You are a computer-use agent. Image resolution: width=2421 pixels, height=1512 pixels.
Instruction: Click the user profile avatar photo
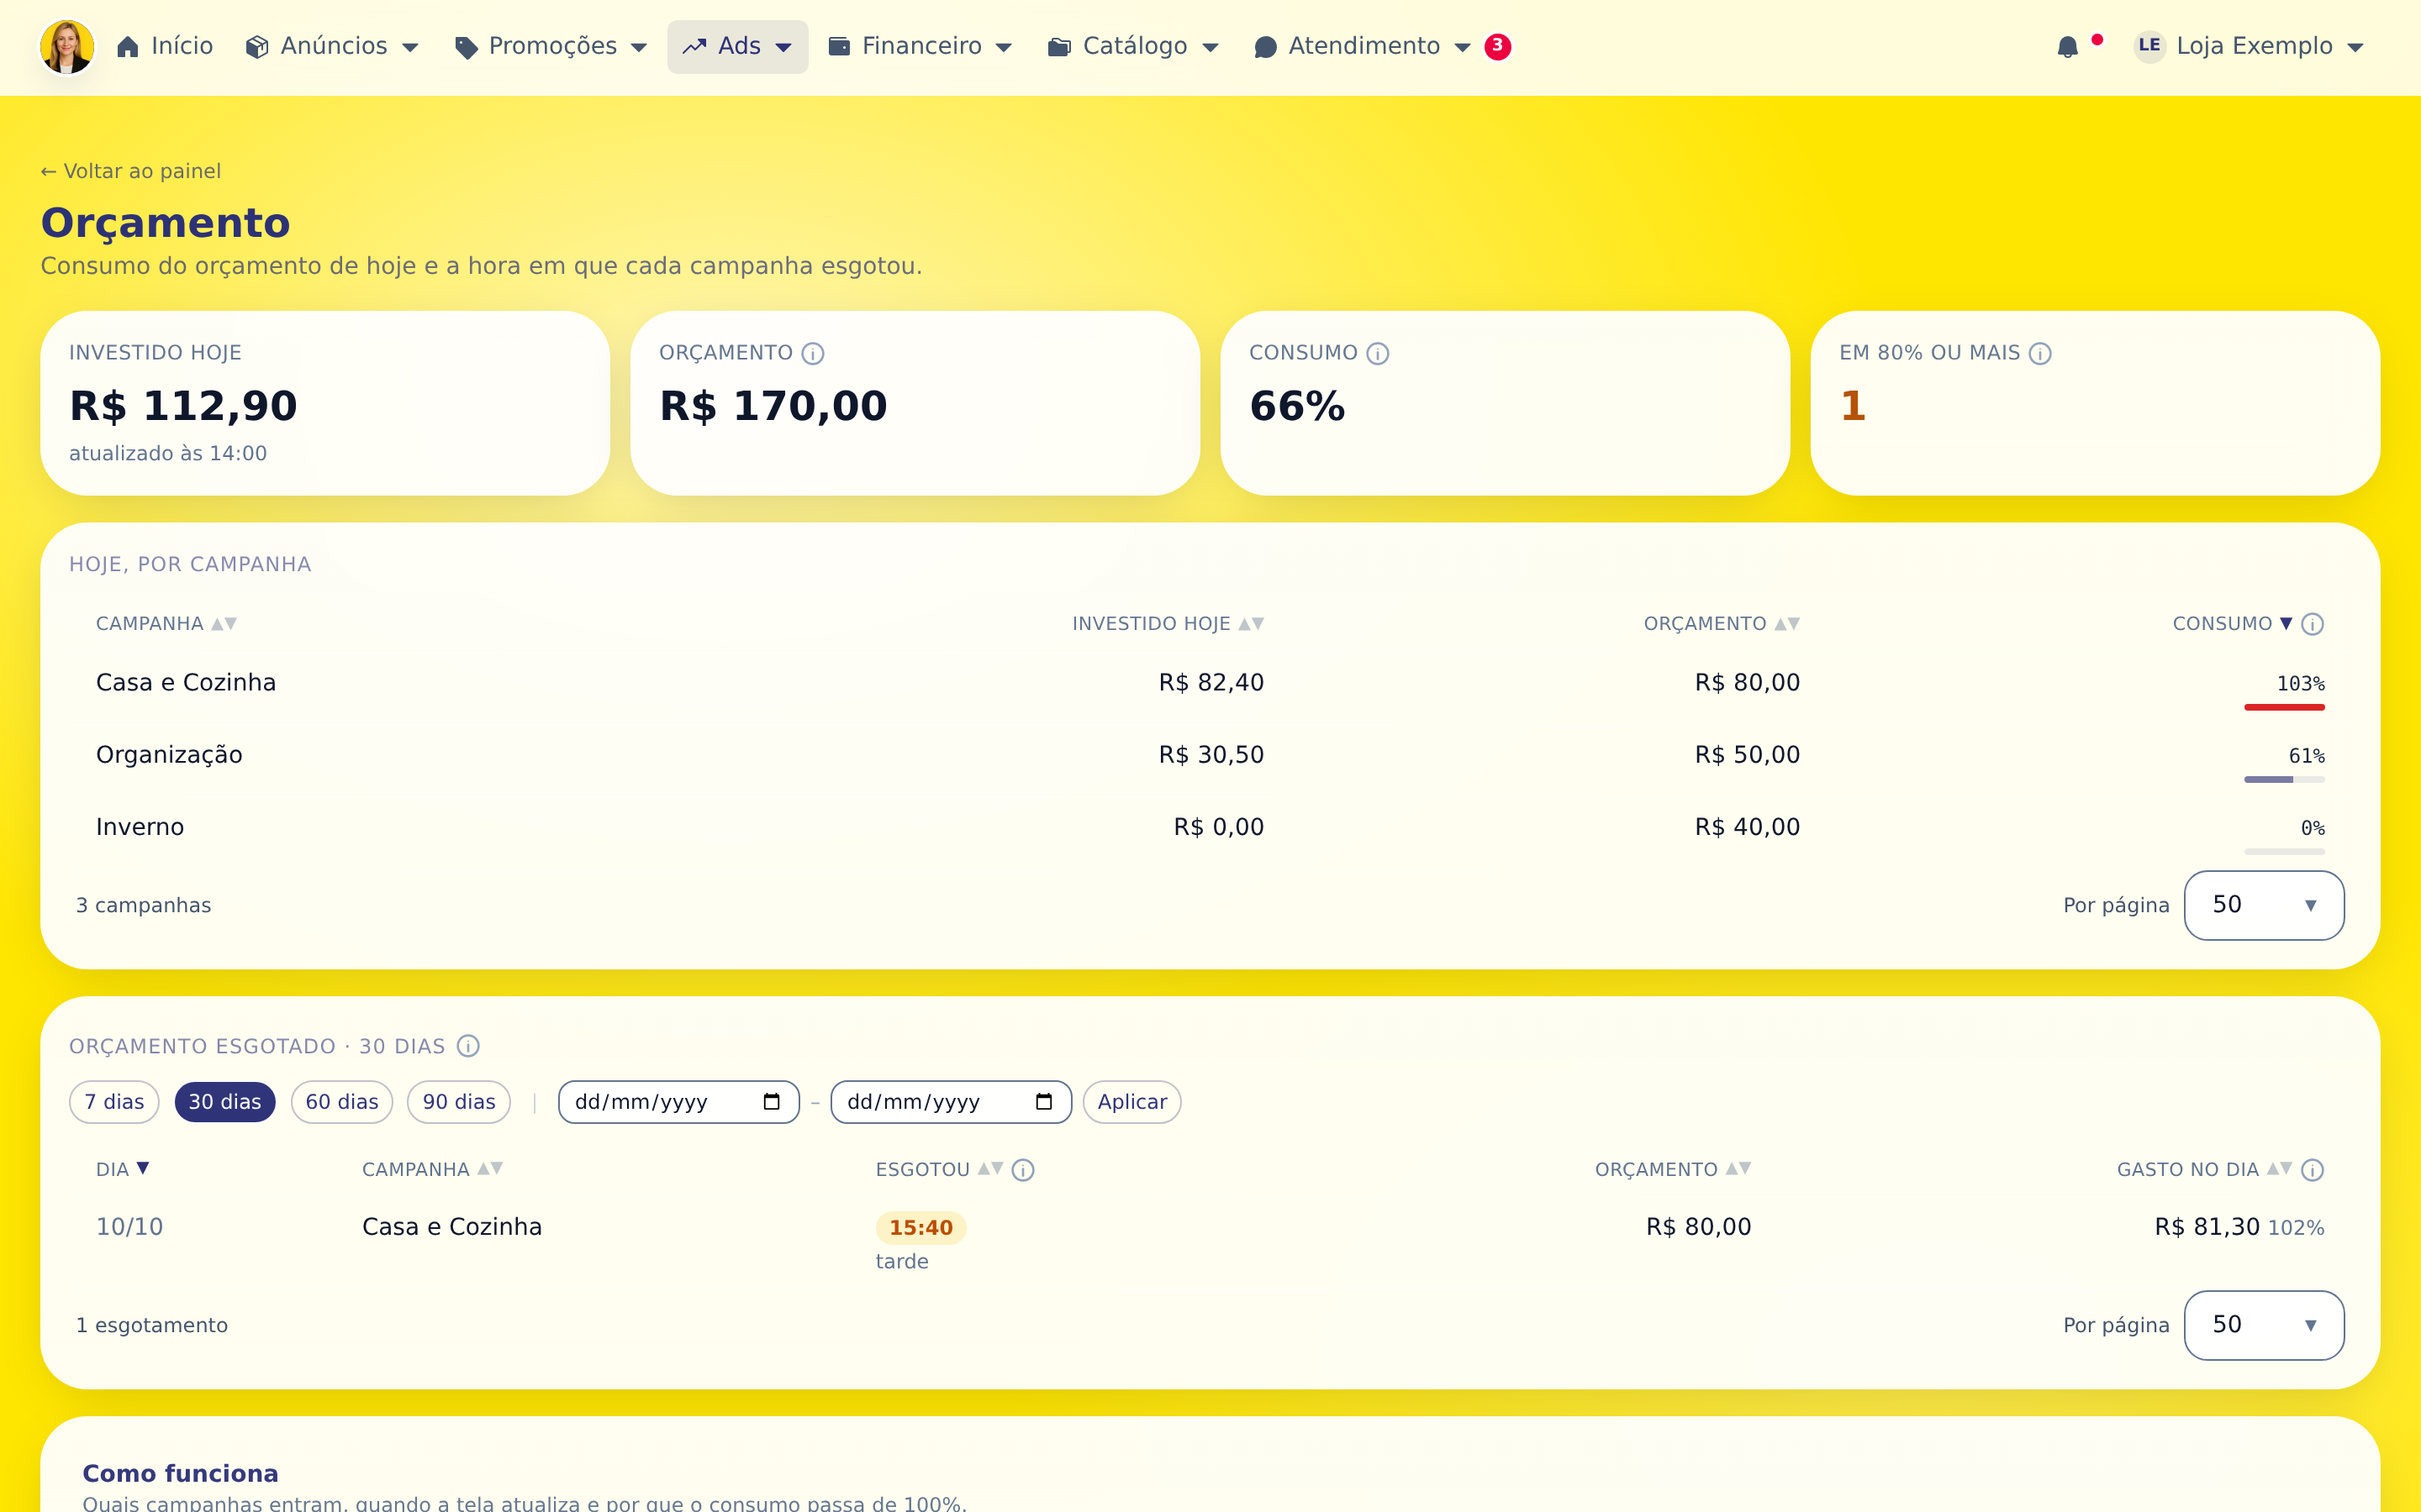pyautogui.click(x=67, y=47)
